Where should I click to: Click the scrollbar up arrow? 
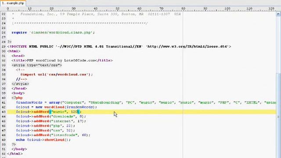click(278, 14)
